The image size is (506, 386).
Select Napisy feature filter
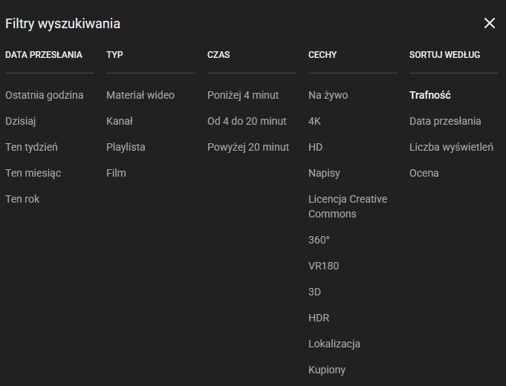pyautogui.click(x=324, y=173)
